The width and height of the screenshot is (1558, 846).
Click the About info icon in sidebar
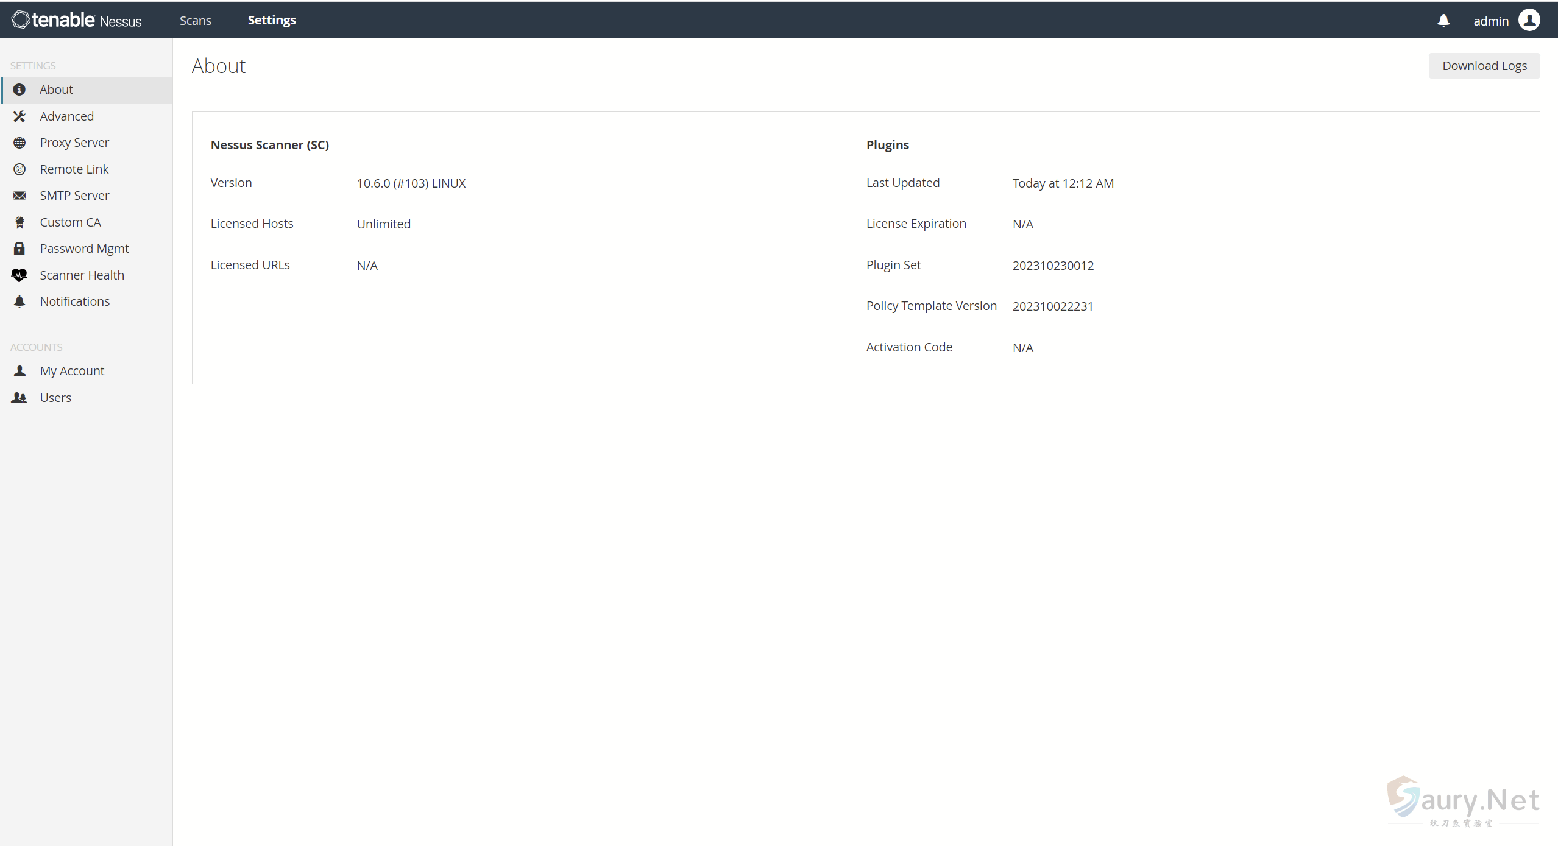pyautogui.click(x=19, y=90)
